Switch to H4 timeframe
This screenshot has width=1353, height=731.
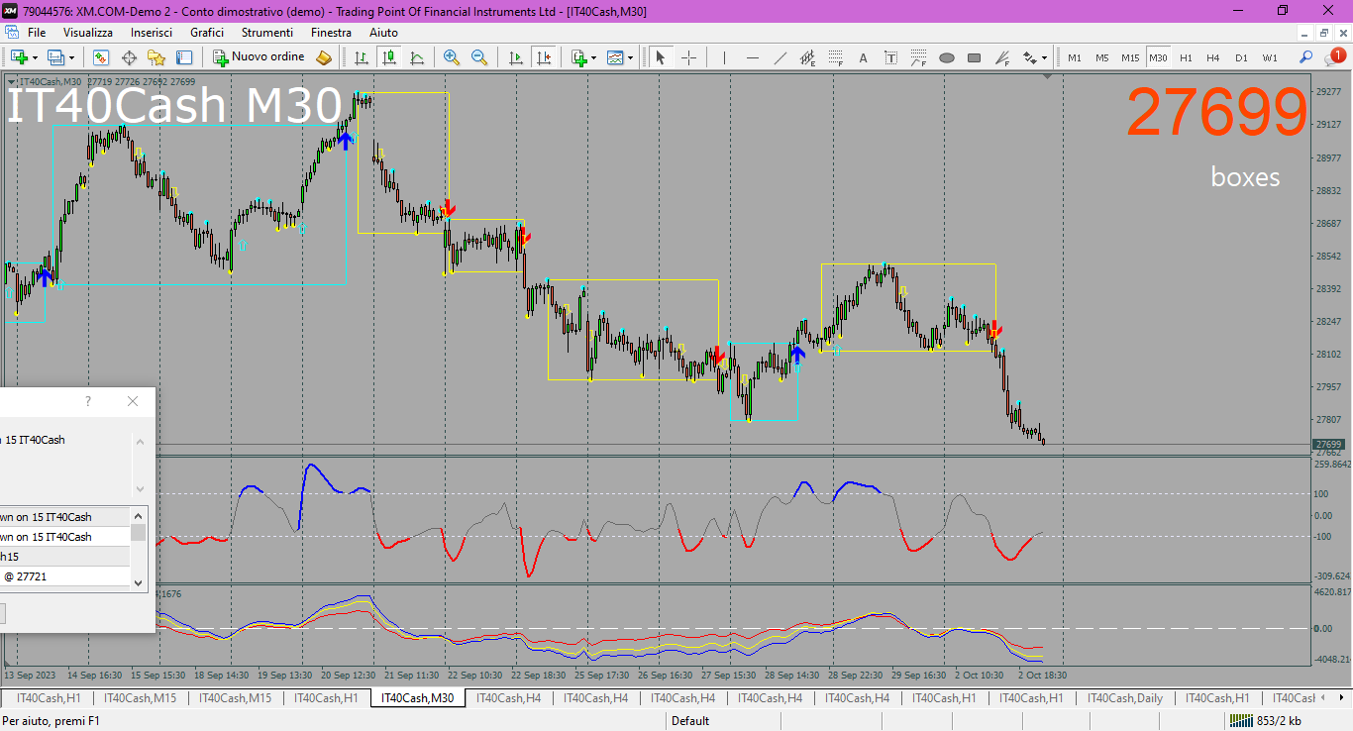pos(1213,57)
